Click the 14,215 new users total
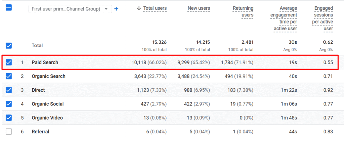Screen dimensions: 344x142 tap(203, 42)
